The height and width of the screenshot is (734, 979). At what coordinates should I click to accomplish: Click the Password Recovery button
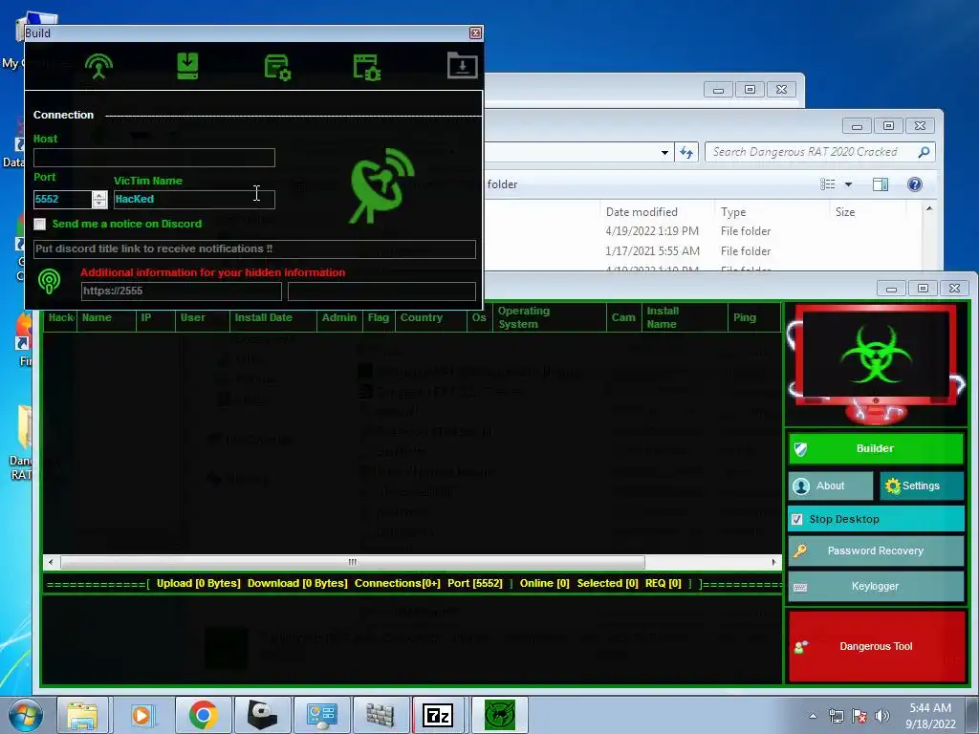[x=876, y=551]
